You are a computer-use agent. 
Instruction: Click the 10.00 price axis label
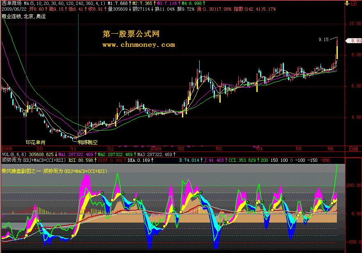click(x=355, y=23)
